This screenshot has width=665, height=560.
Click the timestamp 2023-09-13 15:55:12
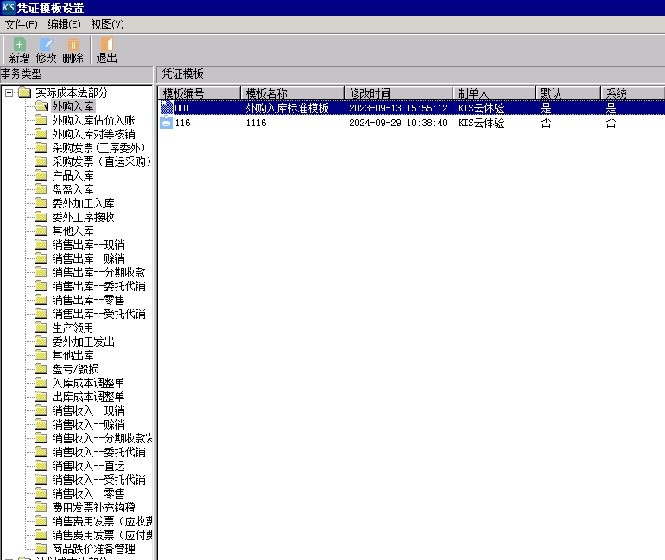[x=398, y=108]
